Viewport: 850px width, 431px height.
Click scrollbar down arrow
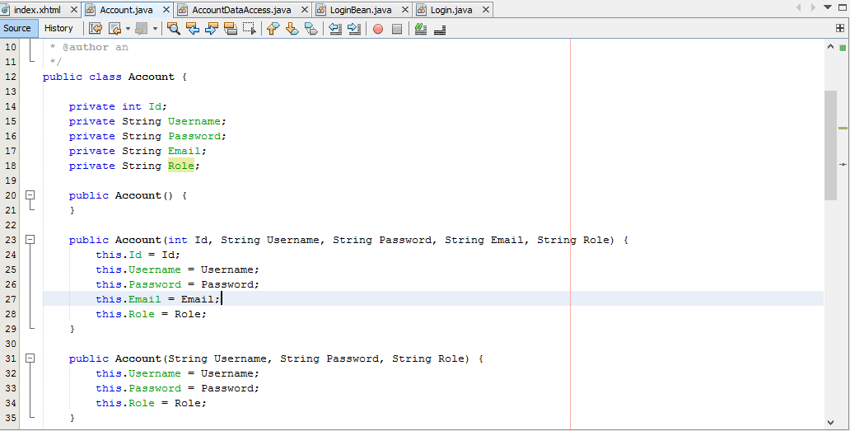pos(830,422)
